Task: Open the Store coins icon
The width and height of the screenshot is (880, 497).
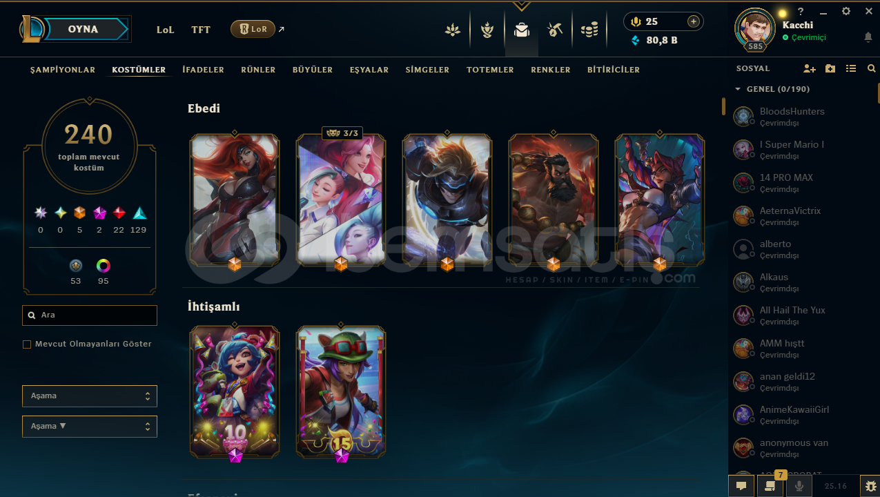Action: tap(589, 30)
